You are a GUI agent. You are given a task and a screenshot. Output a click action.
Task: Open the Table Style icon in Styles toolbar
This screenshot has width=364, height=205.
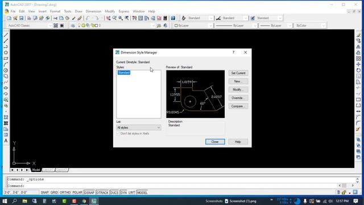[253, 18]
